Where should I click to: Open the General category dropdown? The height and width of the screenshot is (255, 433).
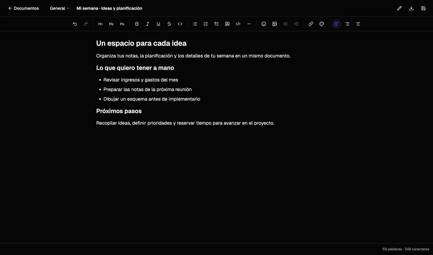tap(60, 8)
